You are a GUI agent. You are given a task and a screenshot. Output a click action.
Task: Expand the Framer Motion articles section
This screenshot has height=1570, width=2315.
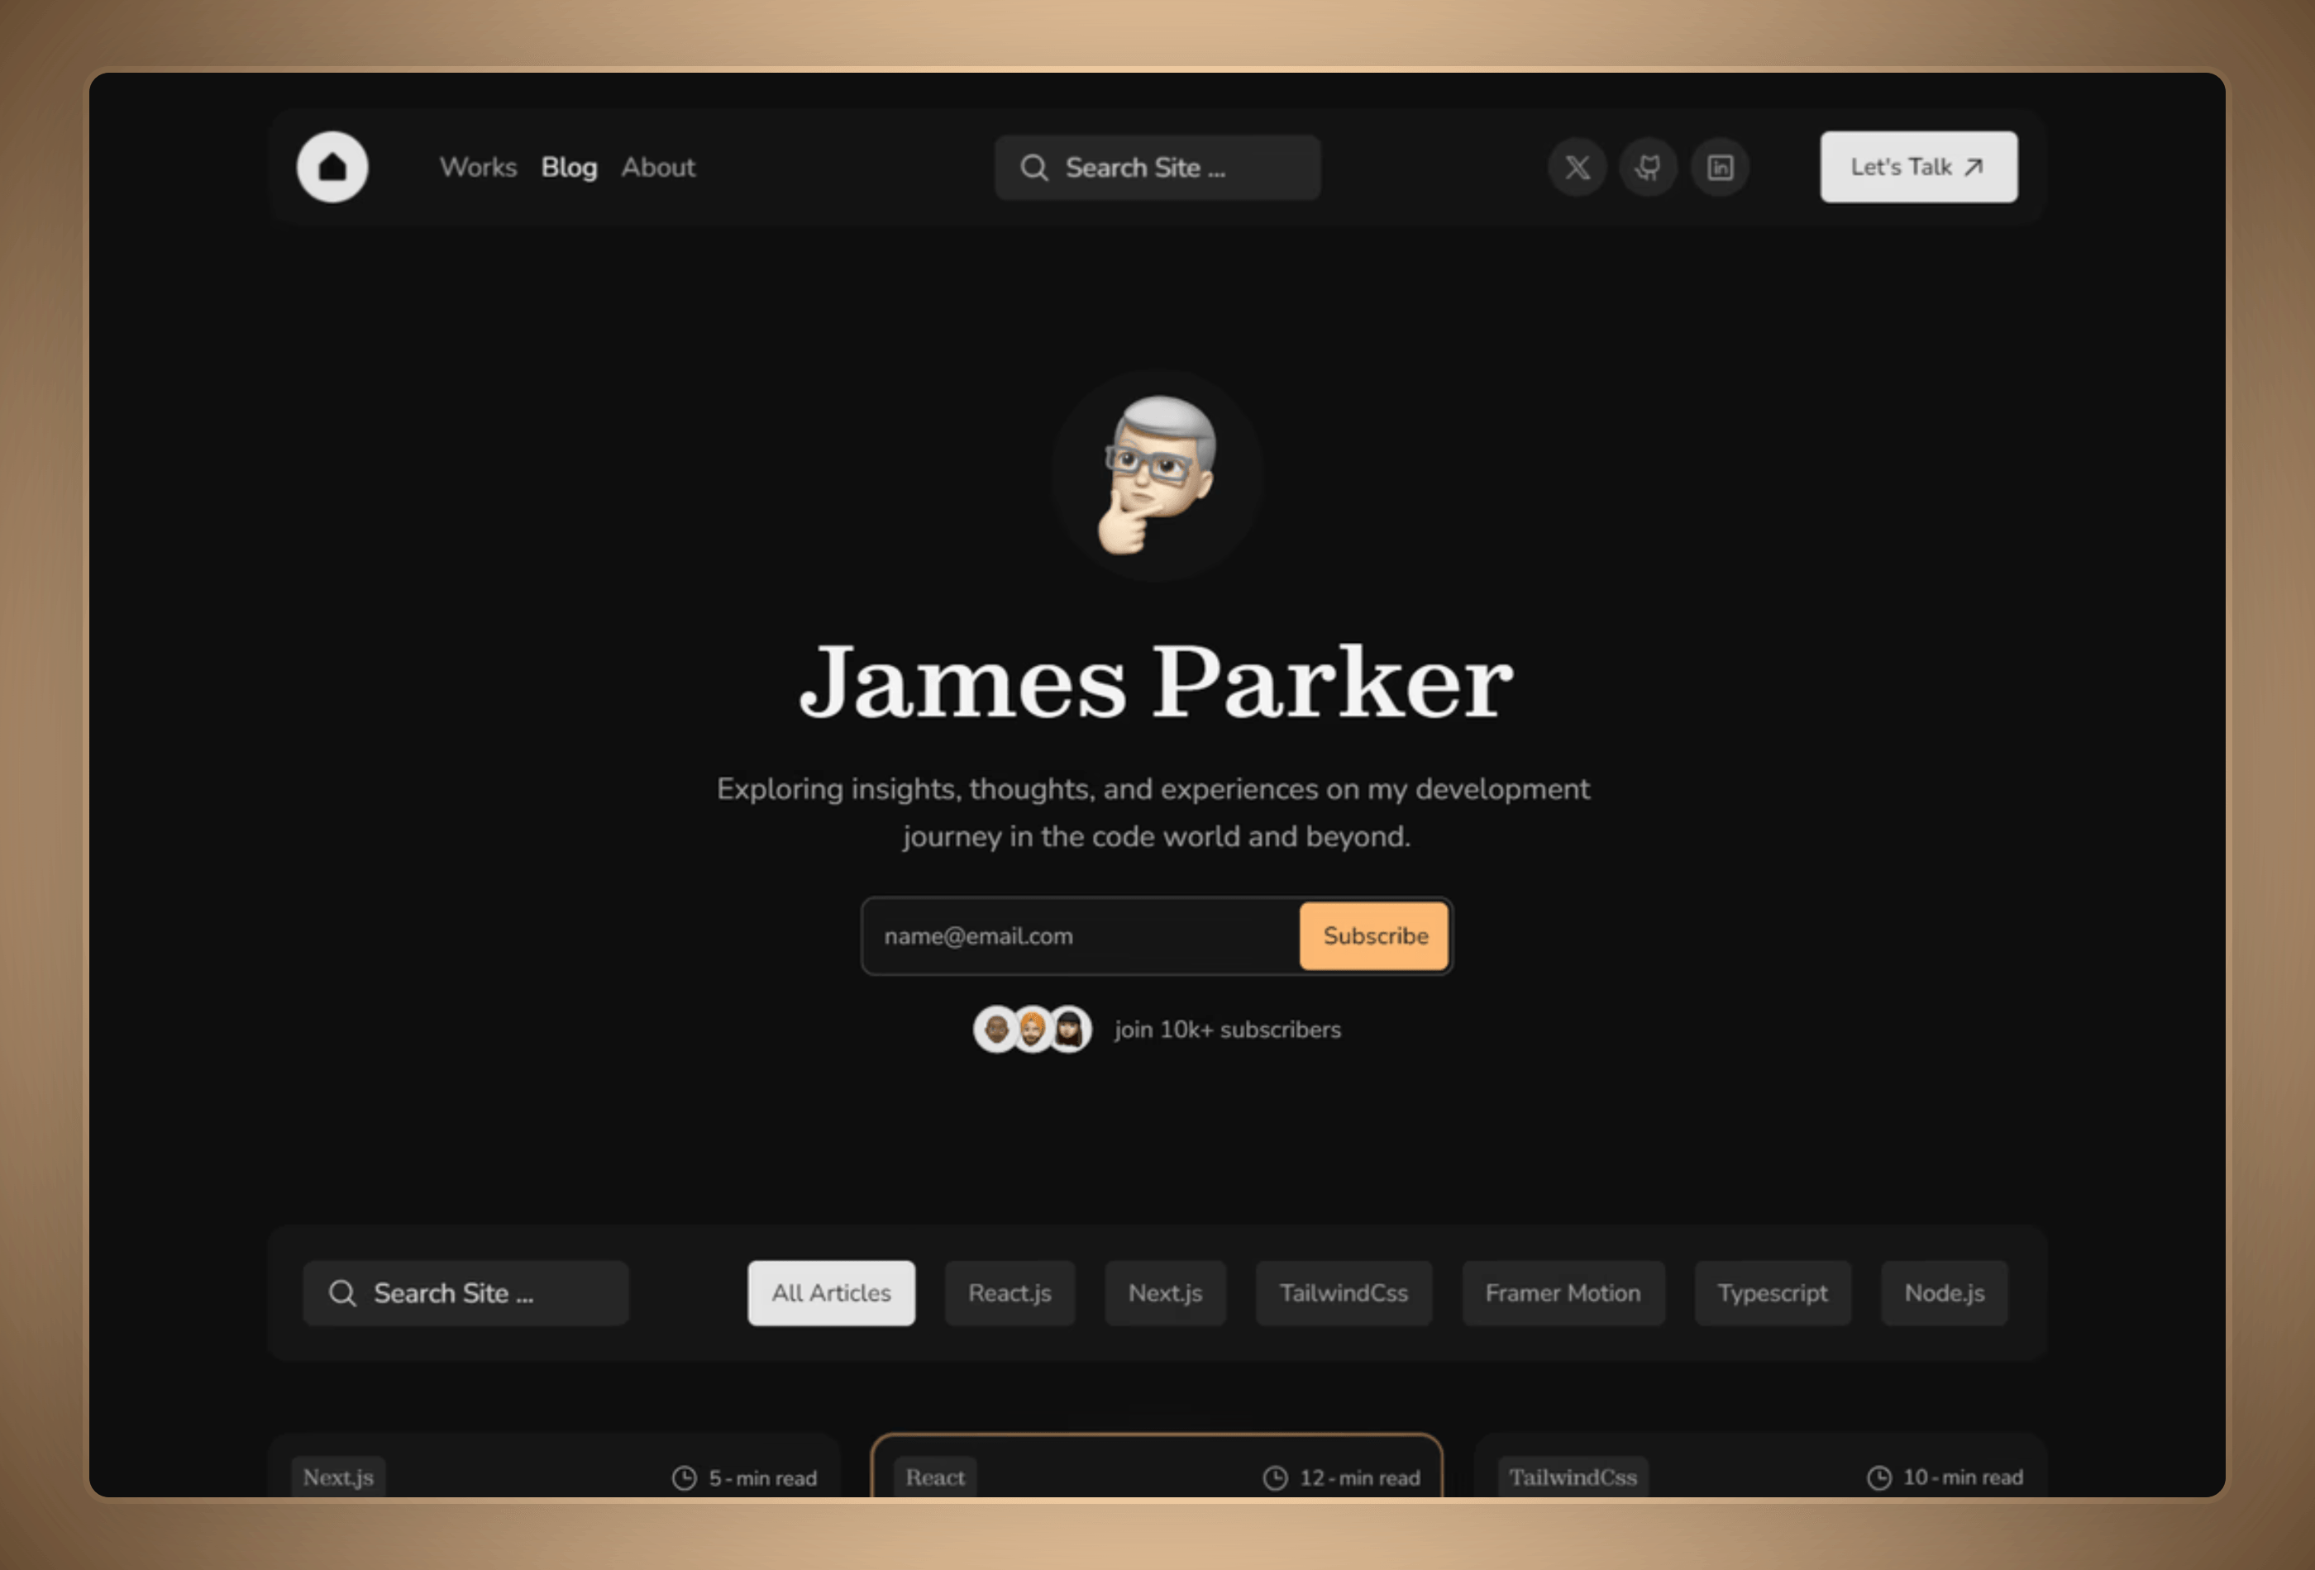coord(1558,1293)
